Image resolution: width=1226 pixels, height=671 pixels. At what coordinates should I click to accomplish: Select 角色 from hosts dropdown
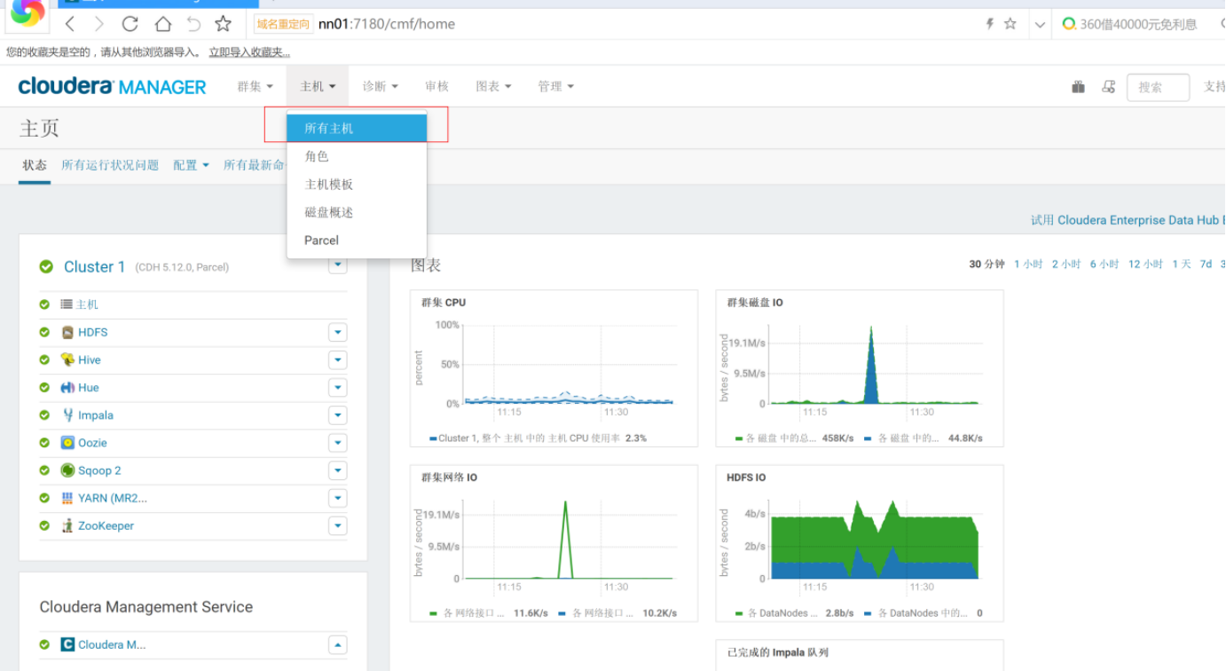357,156
